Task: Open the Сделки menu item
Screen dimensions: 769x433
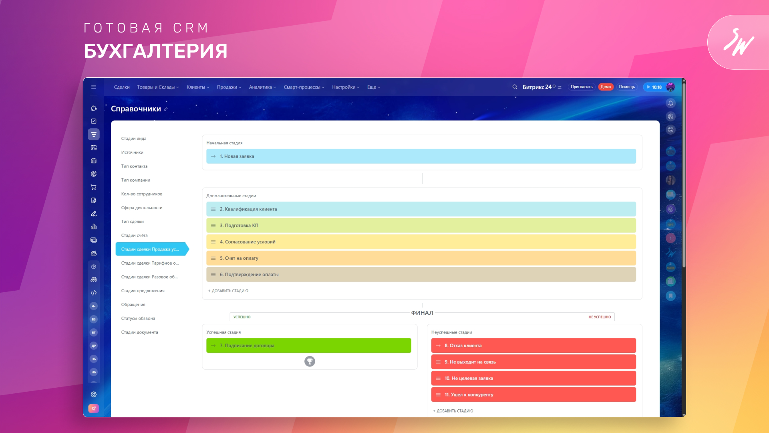Action: click(x=122, y=87)
